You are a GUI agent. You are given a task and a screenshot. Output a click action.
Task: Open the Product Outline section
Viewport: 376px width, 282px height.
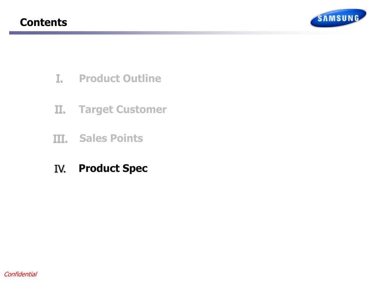[120, 79]
